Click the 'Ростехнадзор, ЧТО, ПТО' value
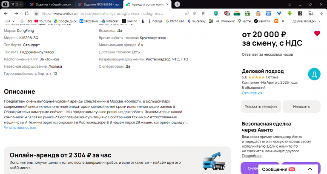 click(167, 59)
